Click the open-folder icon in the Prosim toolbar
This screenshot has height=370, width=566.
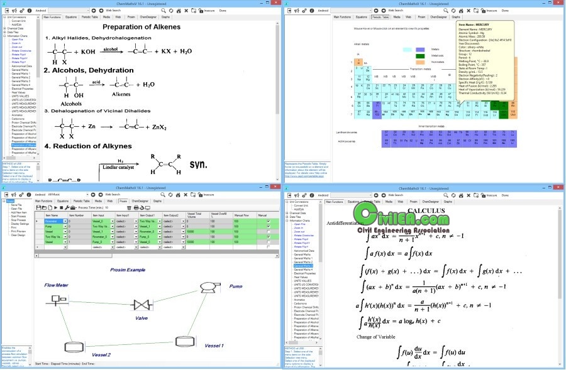(x=45, y=208)
